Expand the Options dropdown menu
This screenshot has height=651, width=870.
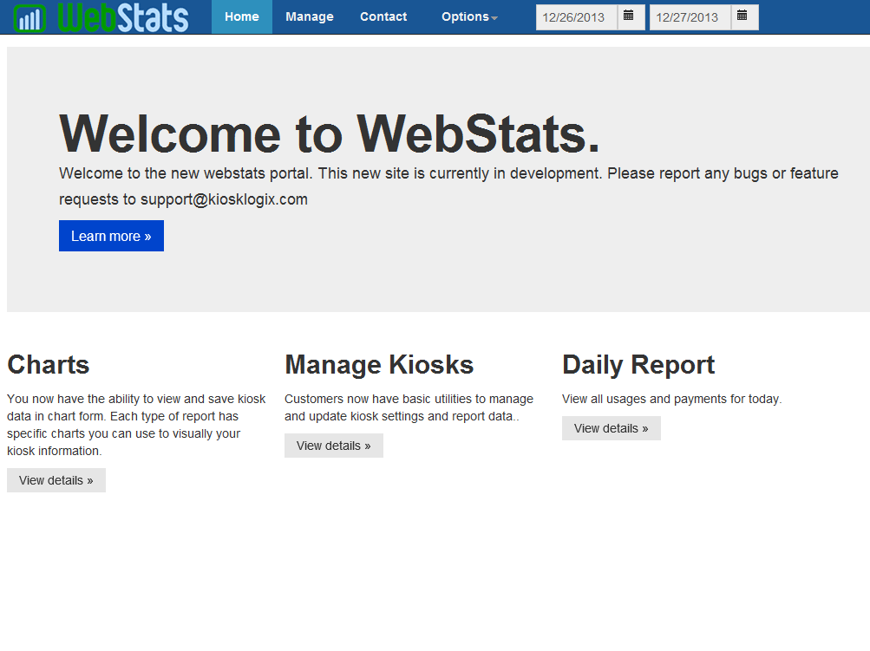[469, 16]
